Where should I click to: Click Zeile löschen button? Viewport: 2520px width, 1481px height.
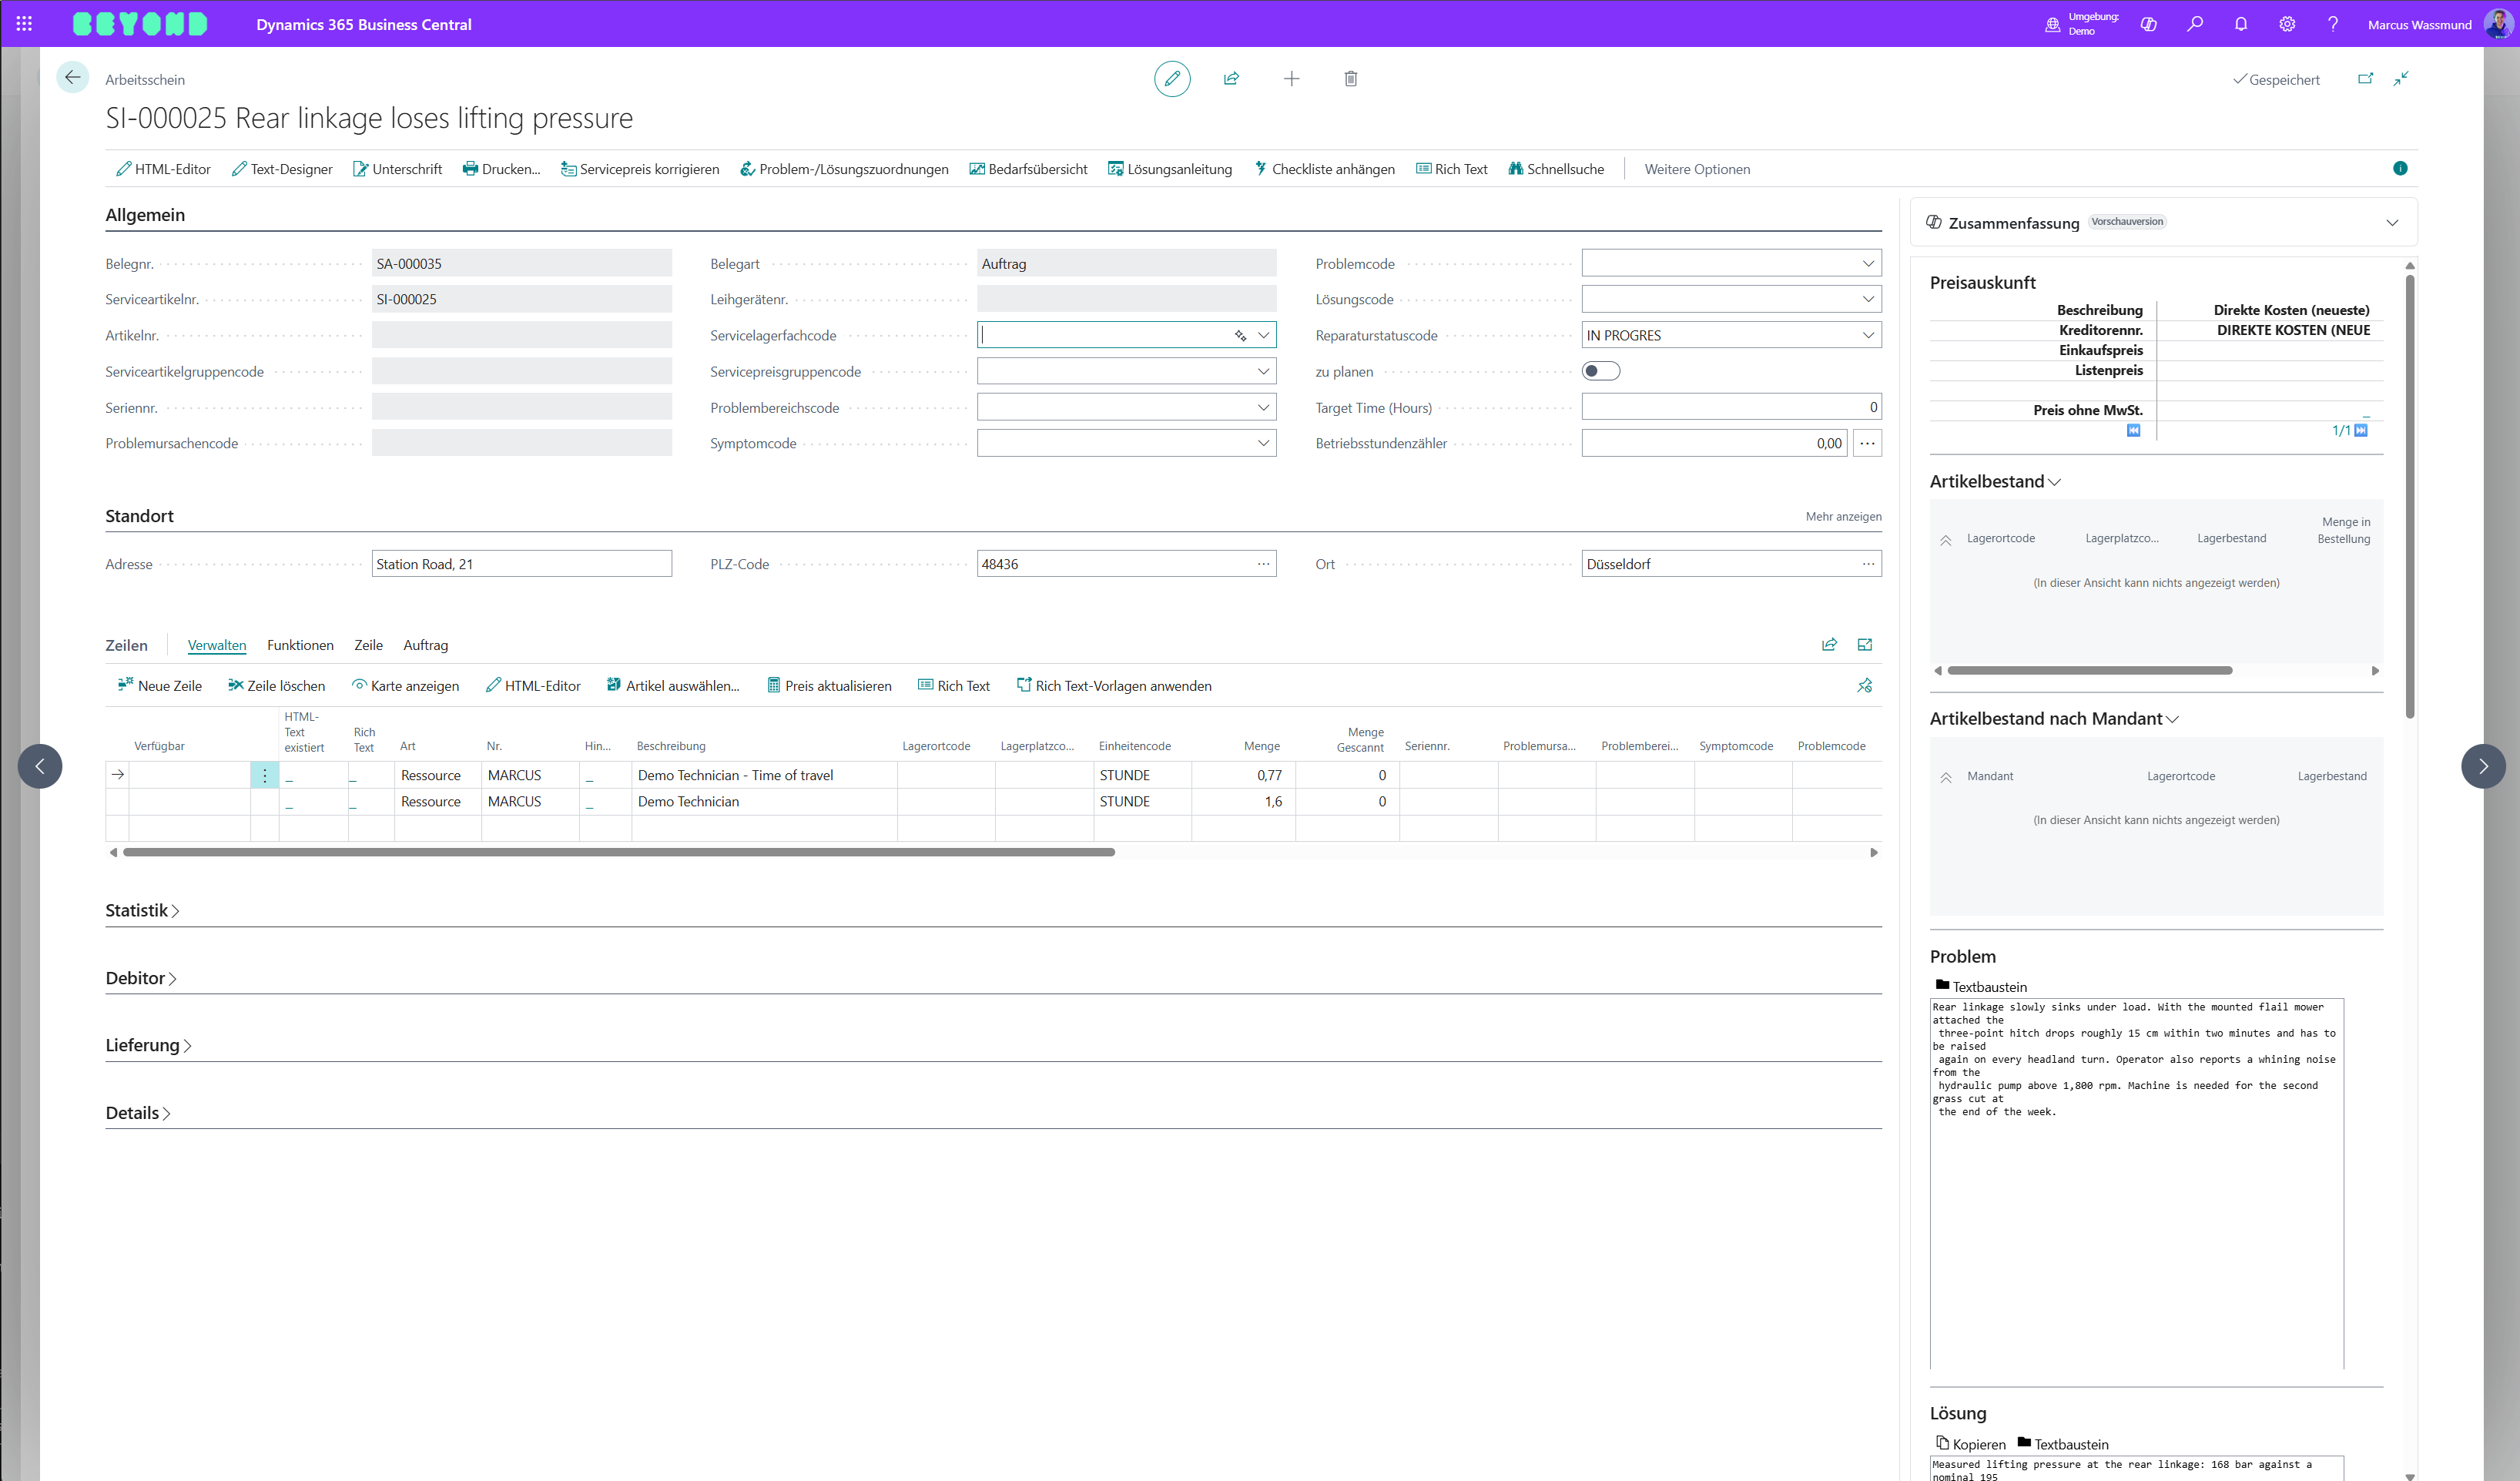pos(276,685)
